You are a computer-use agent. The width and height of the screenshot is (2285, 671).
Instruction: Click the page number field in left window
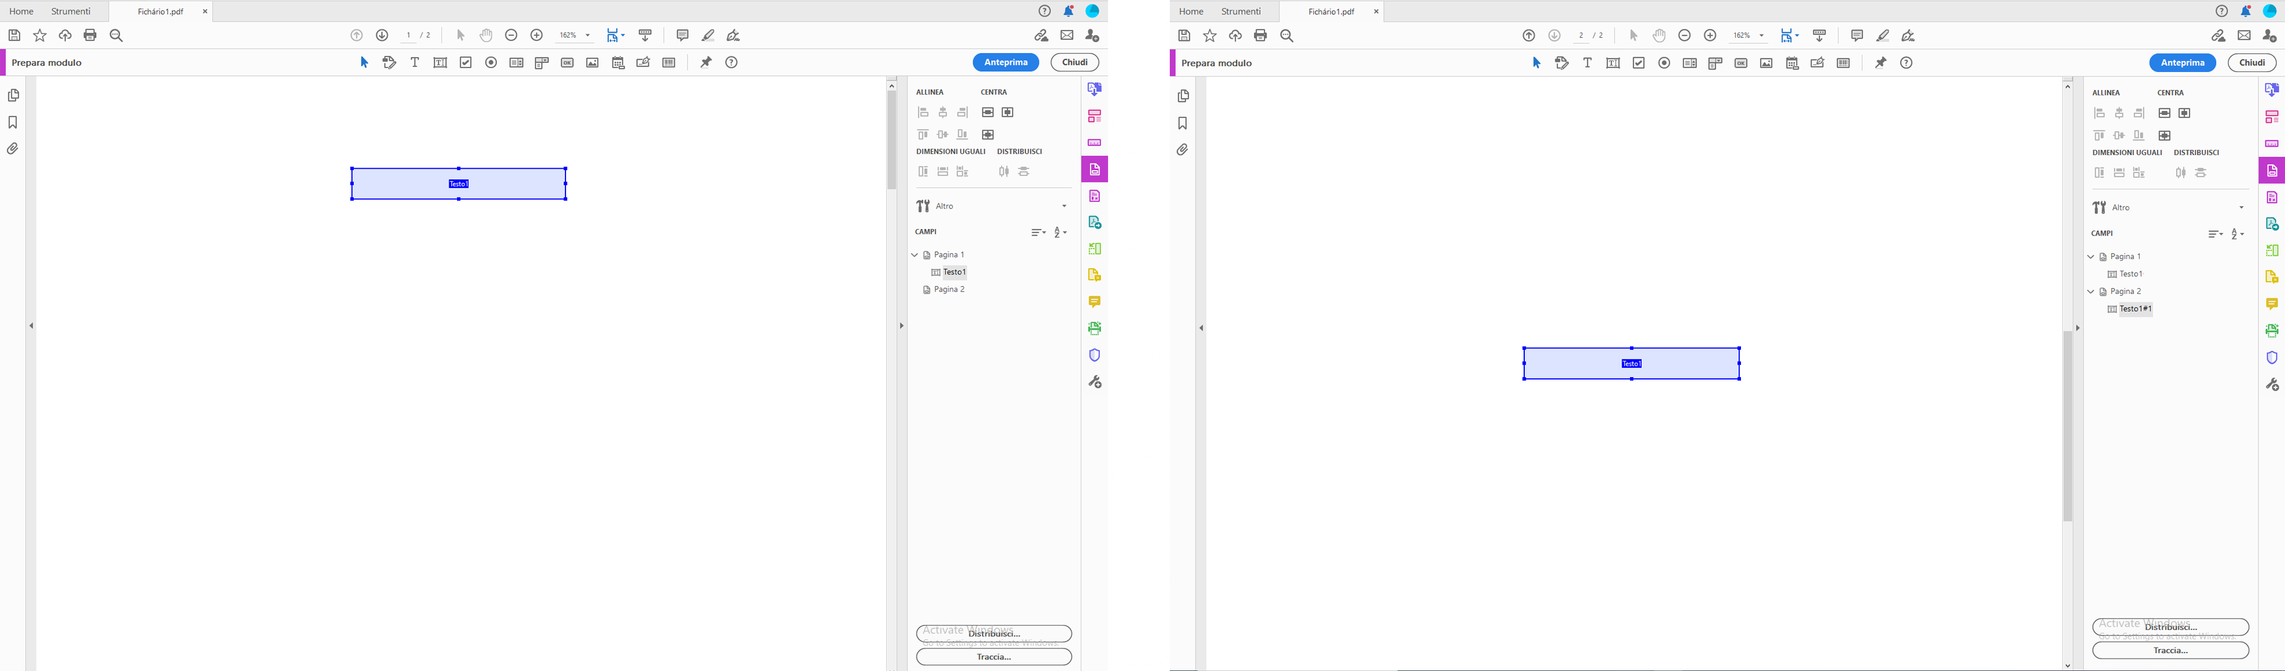click(409, 36)
